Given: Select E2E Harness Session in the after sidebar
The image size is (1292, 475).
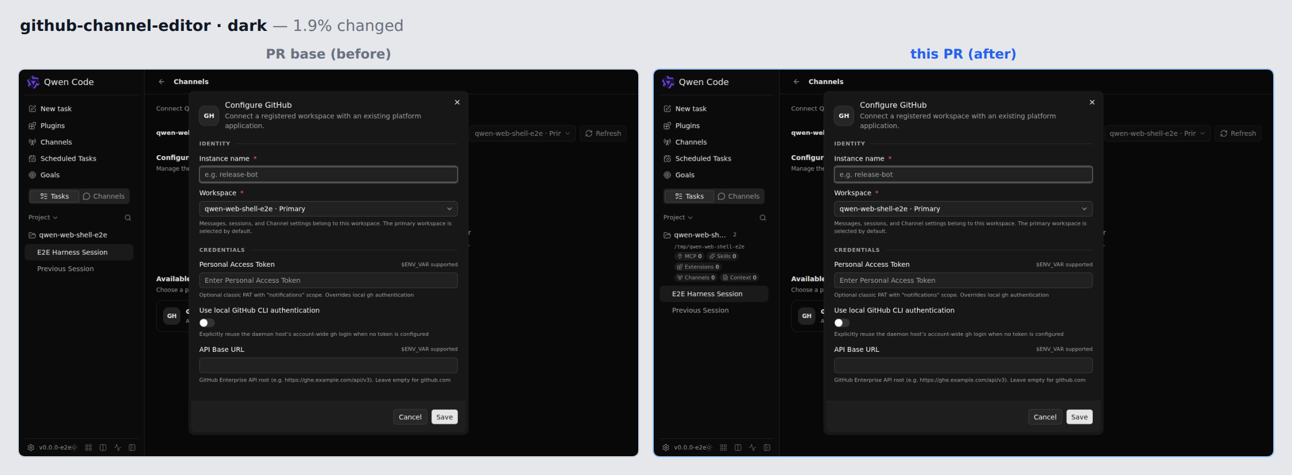Looking at the screenshot, I should pos(714,294).
